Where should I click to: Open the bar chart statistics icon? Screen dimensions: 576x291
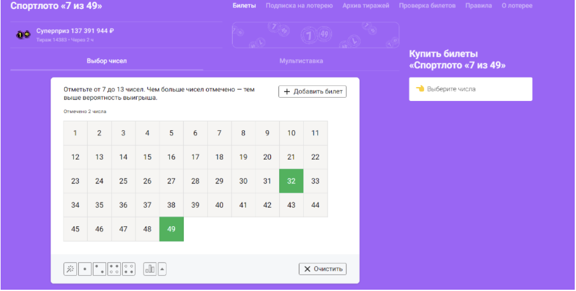150,269
